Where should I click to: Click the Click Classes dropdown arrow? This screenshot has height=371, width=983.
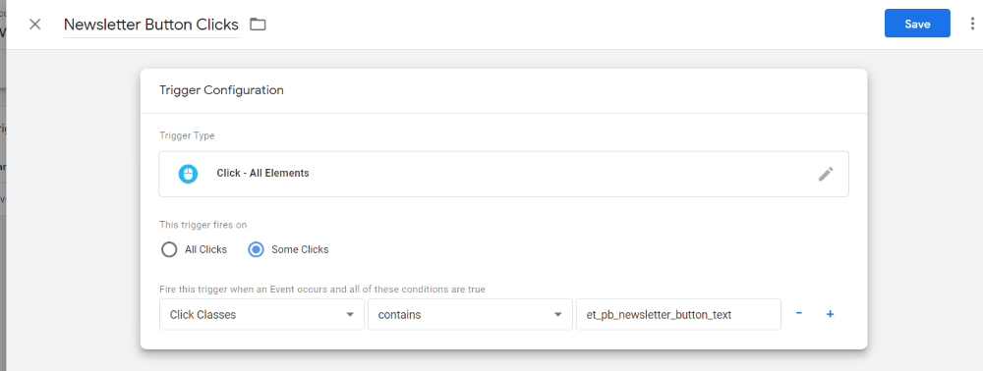[350, 315]
